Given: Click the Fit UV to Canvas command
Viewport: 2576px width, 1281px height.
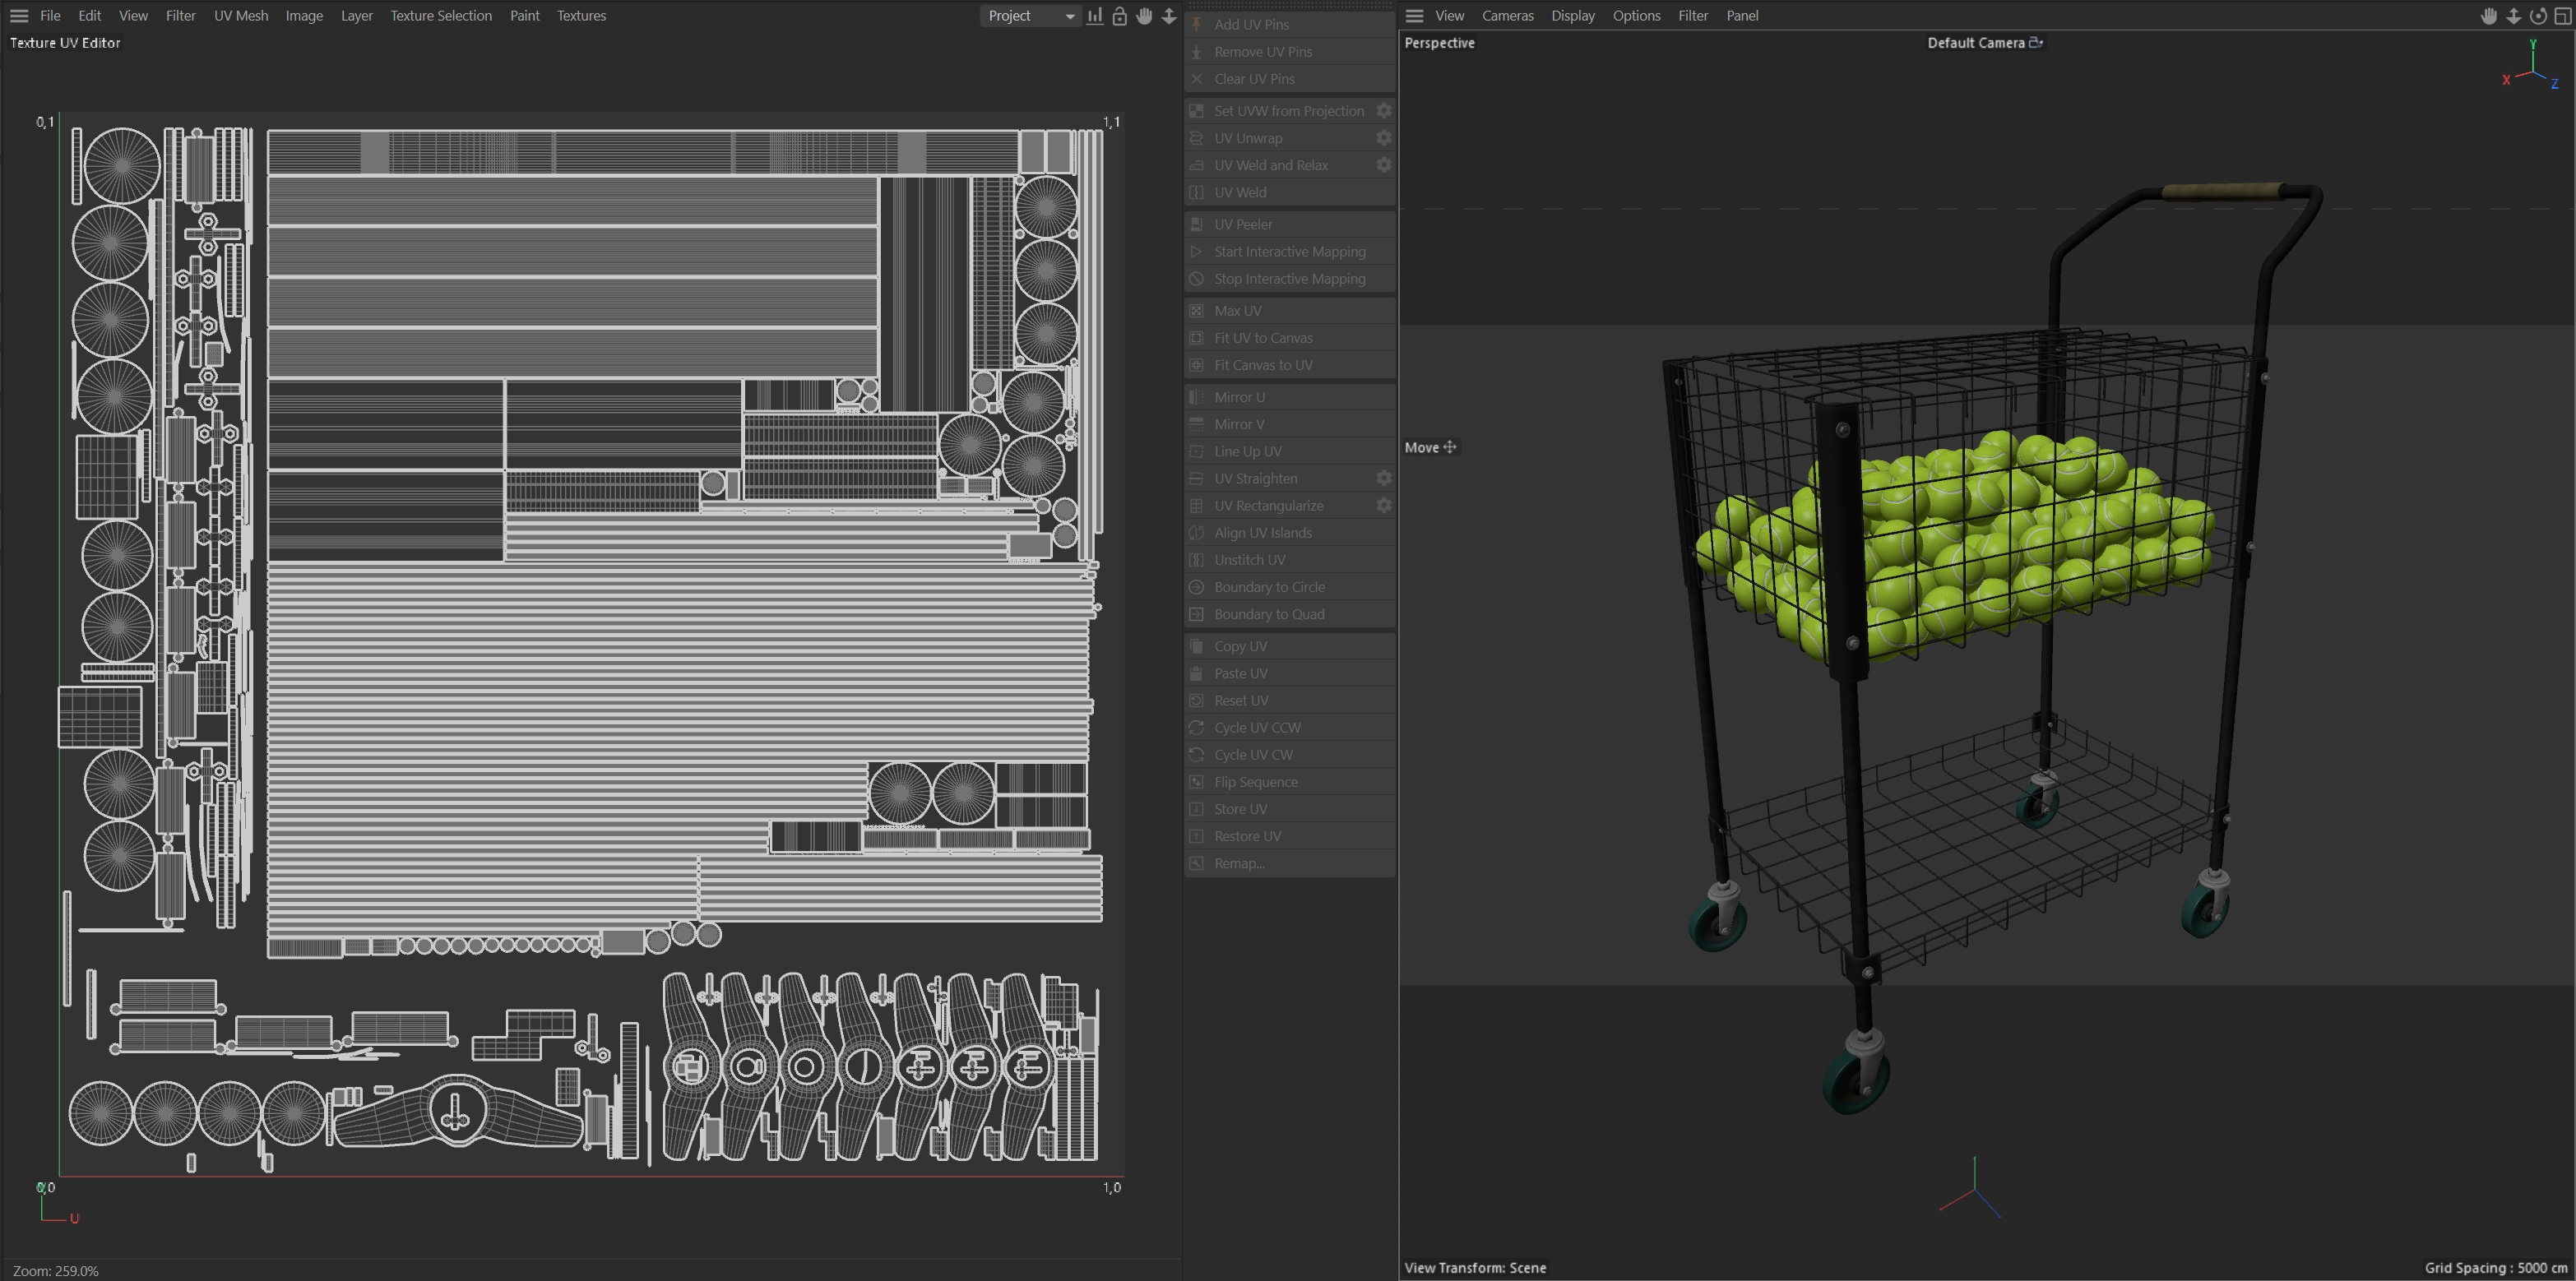Looking at the screenshot, I should click(x=1263, y=338).
